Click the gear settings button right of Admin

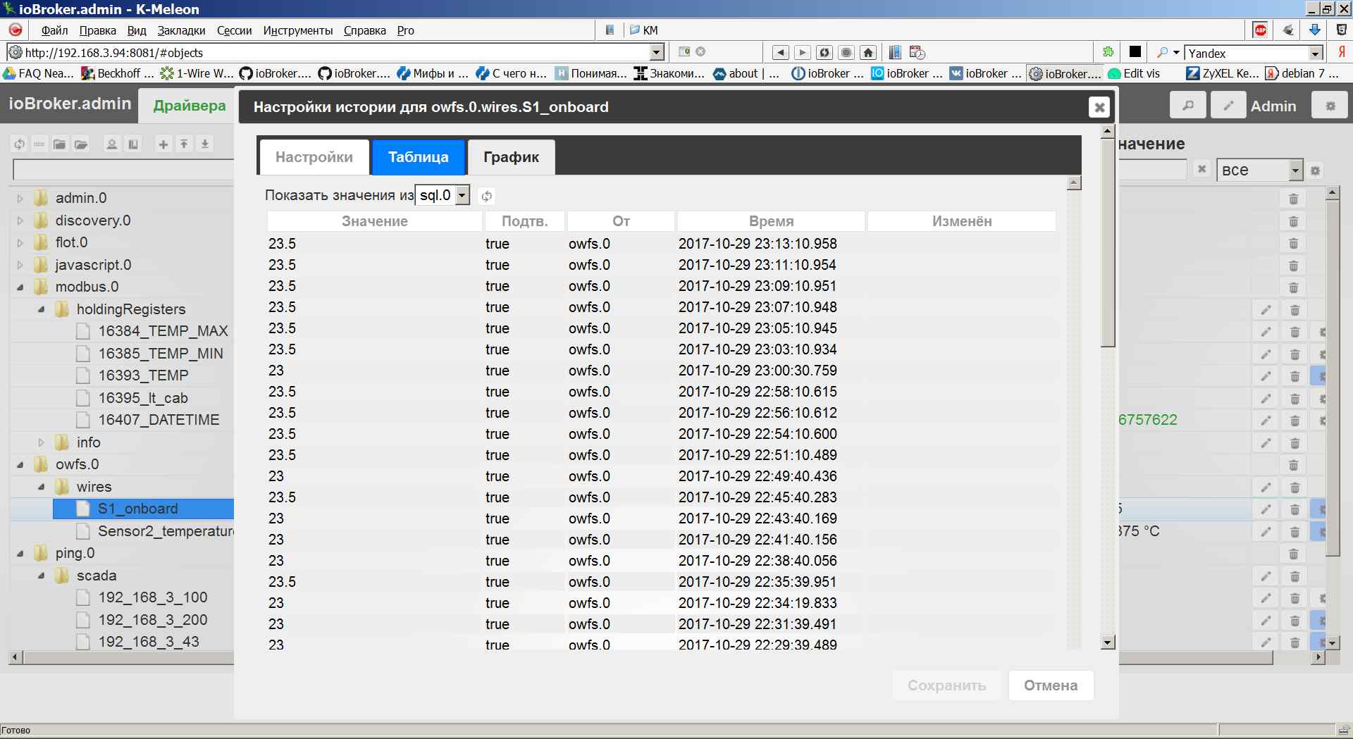click(x=1330, y=106)
